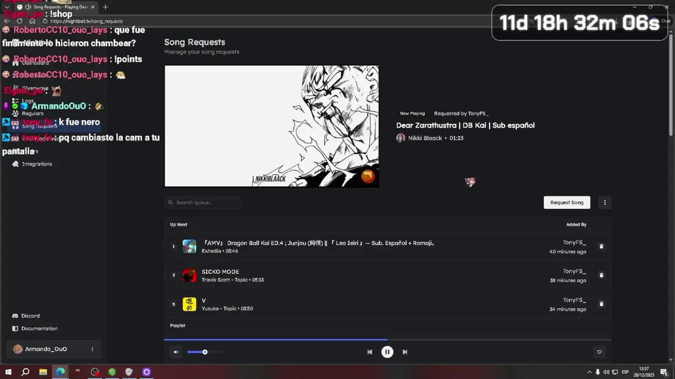The width and height of the screenshot is (675, 379).
Task: Click the Nikki Blaack channel avatar
Action: click(401, 138)
